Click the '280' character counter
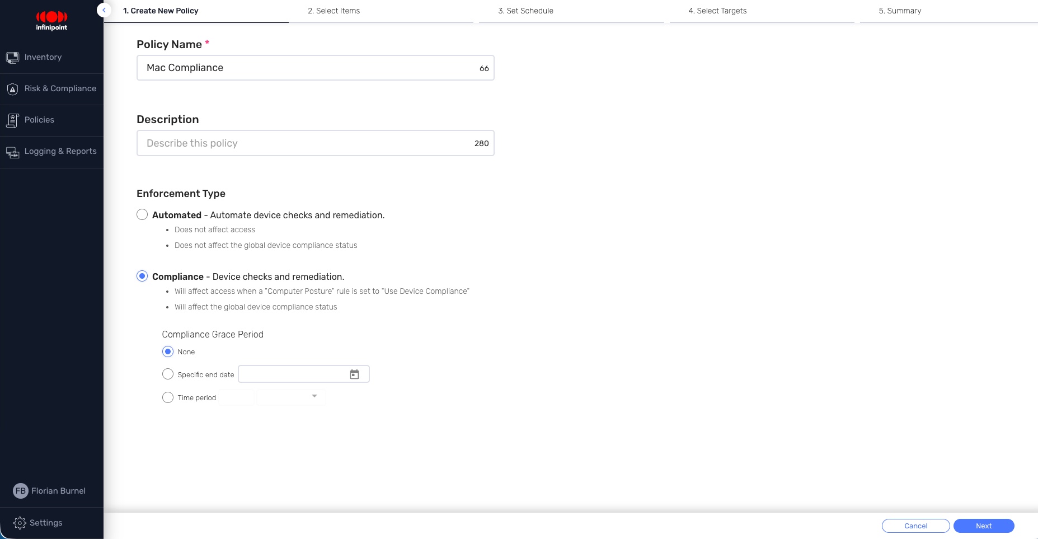The image size is (1038, 539). coord(482,143)
